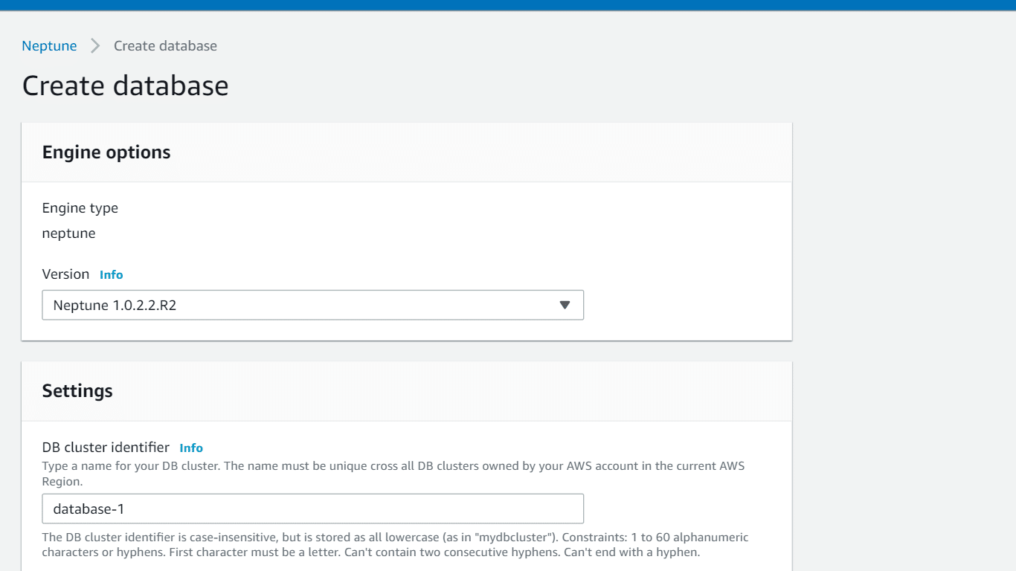Click the neptune engine type value

pos(68,233)
